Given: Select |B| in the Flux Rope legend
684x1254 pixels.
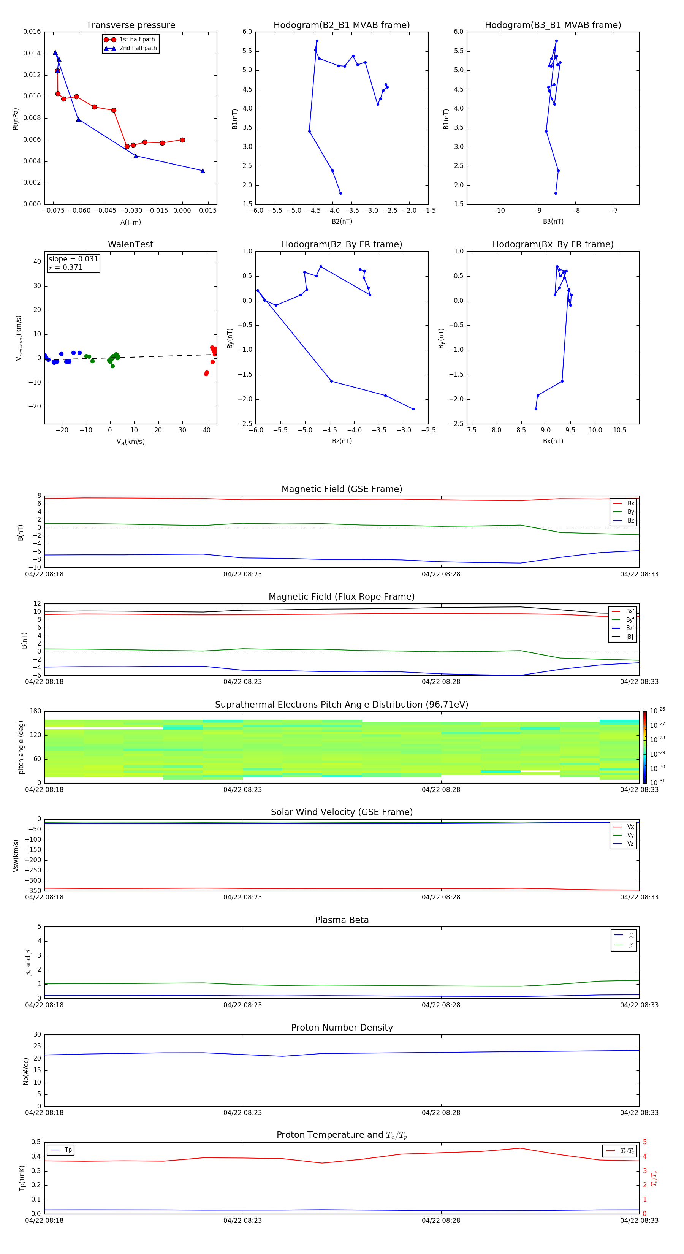Looking at the screenshot, I should [623, 637].
